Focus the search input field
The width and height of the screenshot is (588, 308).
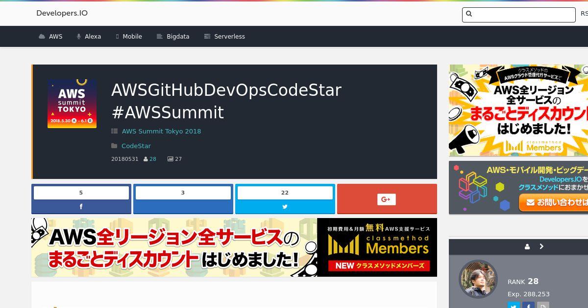tap(518, 15)
